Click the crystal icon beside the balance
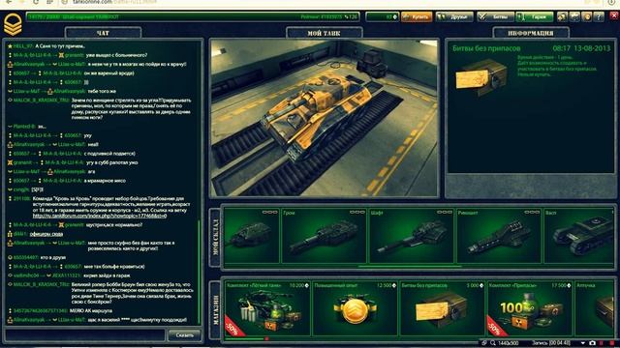Image resolution: width=620 pixels, height=348 pixels. 394,17
